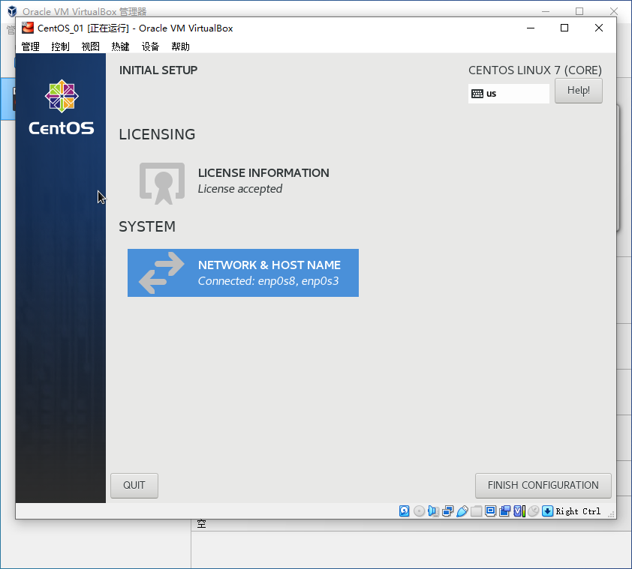Open NETWORK & HOST NAME settings
The height and width of the screenshot is (569, 632).
[243, 273]
